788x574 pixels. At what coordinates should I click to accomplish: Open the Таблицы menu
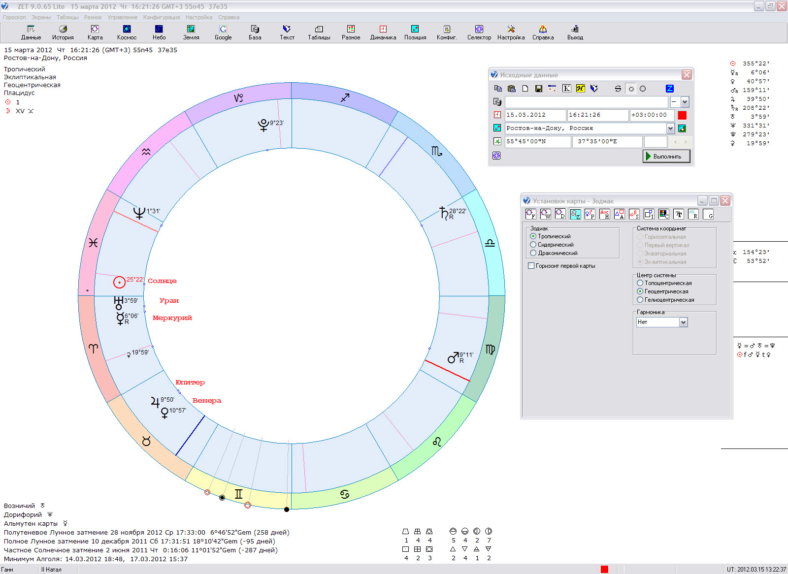pyautogui.click(x=67, y=17)
